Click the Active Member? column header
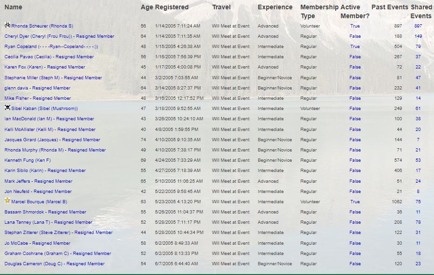Screen dimensions: 434x275 coord(355,12)
